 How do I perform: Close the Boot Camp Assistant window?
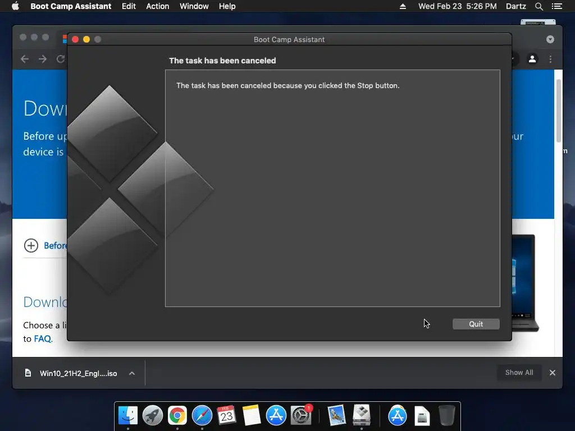(75, 39)
